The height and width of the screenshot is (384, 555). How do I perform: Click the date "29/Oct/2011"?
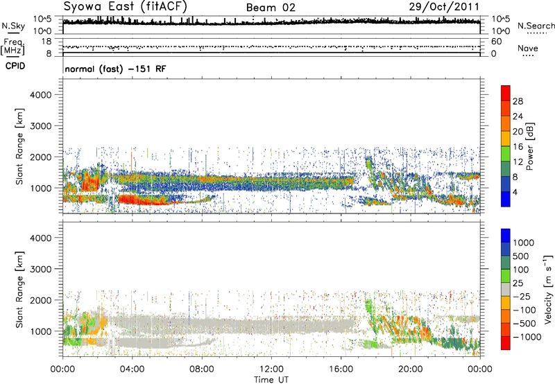tap(444, 7)
